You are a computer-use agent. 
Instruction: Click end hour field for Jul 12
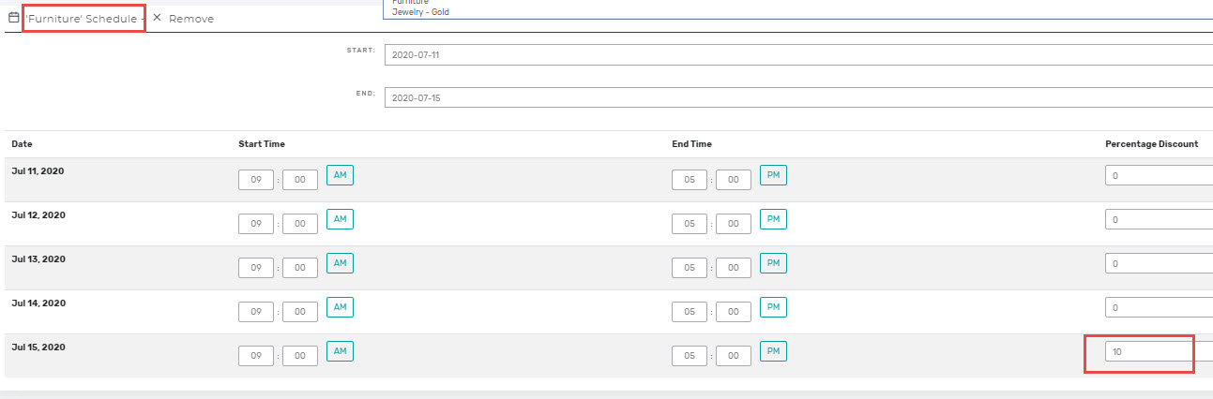click(690, 224)
